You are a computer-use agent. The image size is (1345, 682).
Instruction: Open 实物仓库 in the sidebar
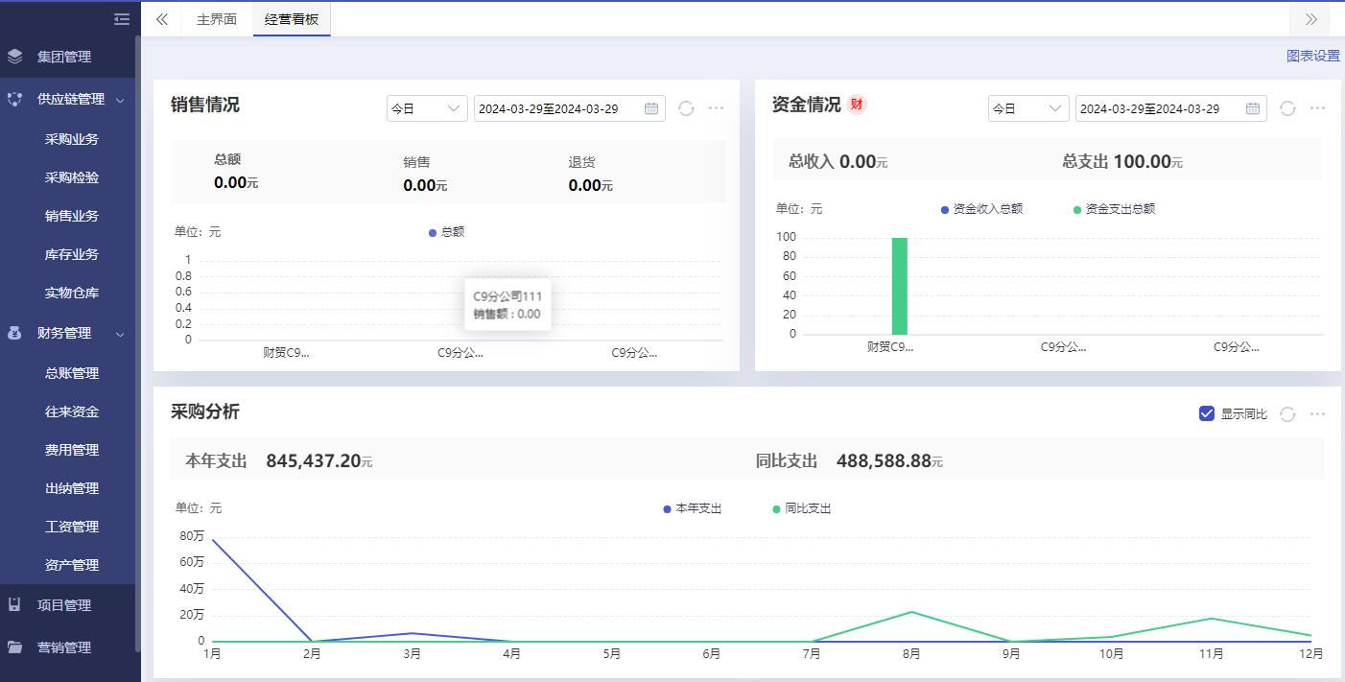[x=72, y=293]
